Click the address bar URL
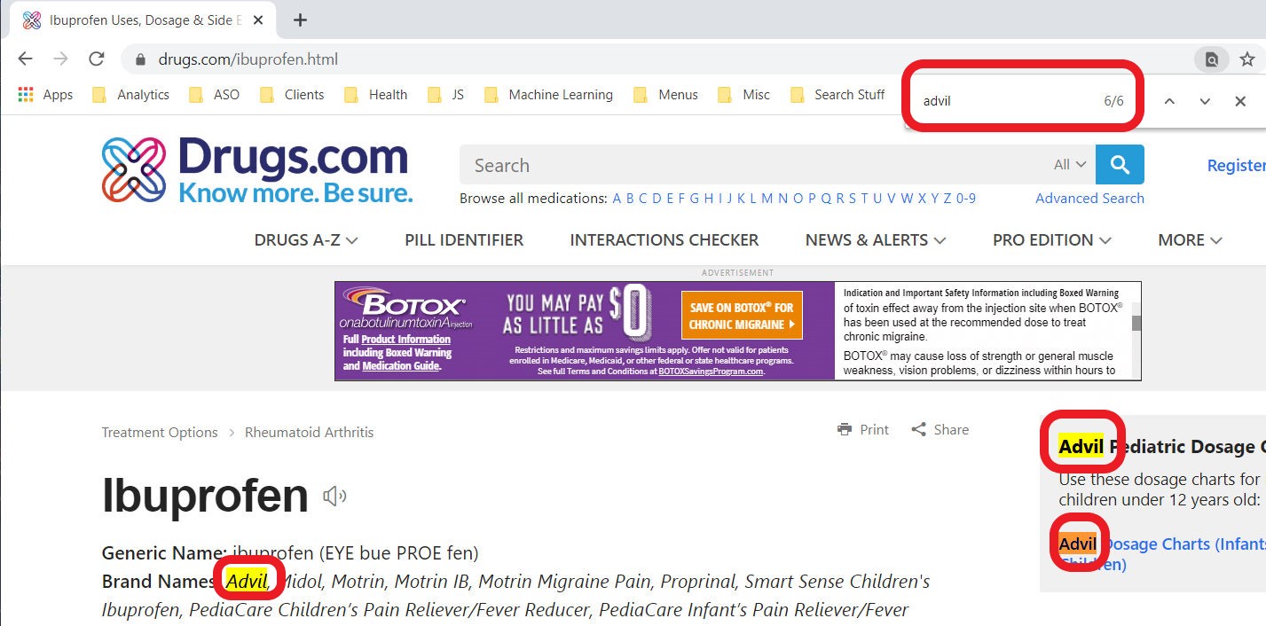This screenshot has width=1266, height=626. 248,60
